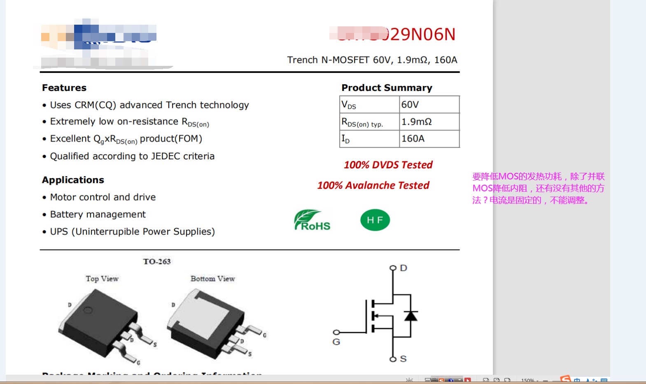Click 'Qualified according to JEDEC criteria' bullet
This screenshot has height=384, width=646.
128,156
